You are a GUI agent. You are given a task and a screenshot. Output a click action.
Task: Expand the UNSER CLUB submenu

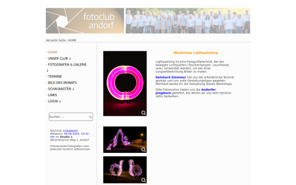pyautogui.click(x=59, y=59)
